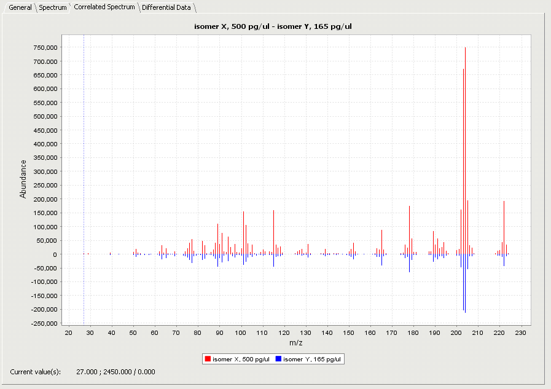Select the Correlated Spectrum tab
This screenshot has height=389, width=551.
(x=104, y=7)
